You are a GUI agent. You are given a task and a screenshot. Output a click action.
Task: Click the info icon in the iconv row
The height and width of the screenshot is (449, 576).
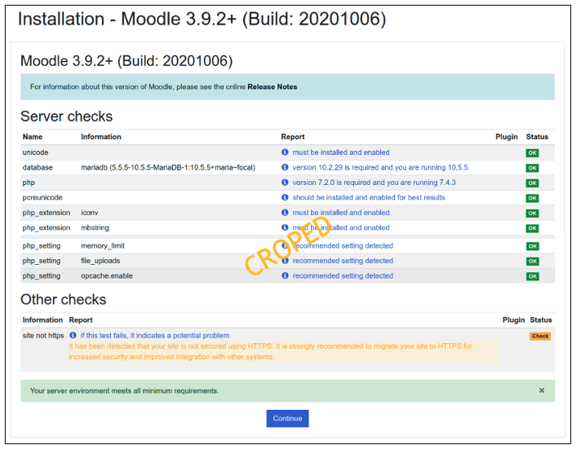(285, 212)
